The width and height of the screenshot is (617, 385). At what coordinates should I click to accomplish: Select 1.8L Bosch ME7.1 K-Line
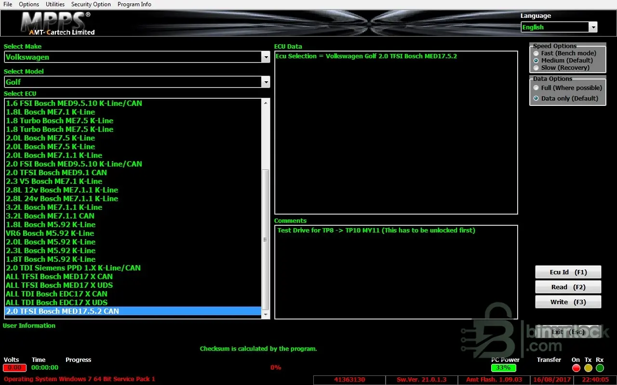133,112
